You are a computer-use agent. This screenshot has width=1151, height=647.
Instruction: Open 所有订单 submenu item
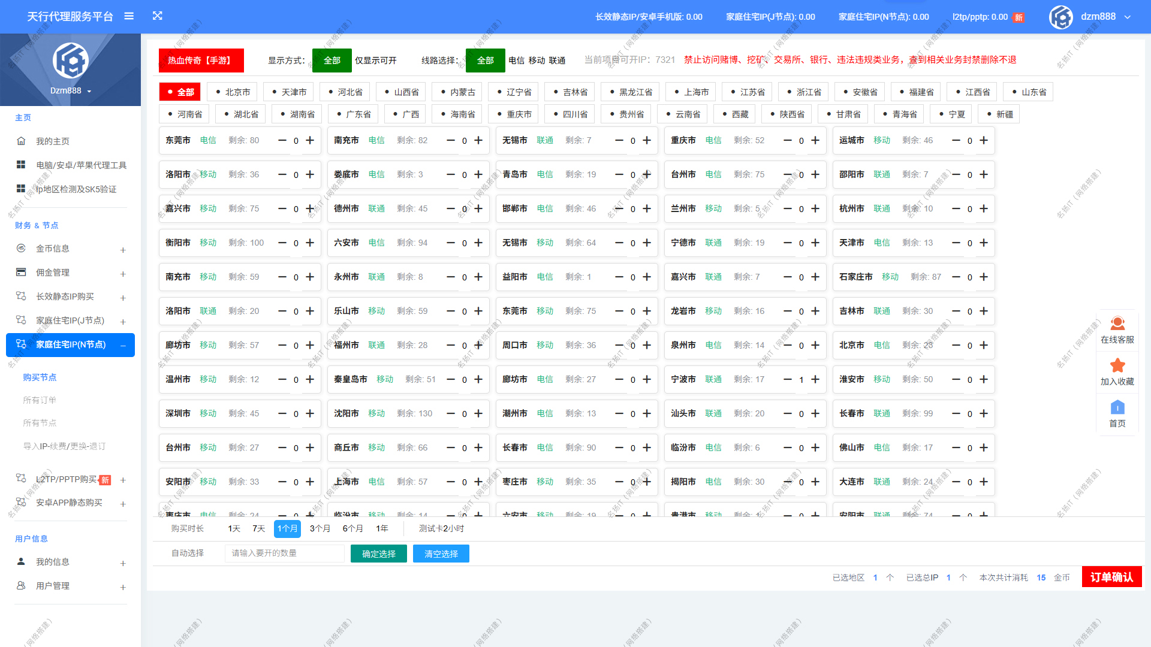(x=40, y=400)
